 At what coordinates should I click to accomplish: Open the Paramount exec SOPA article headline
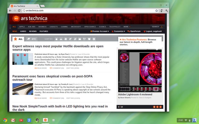coord(53,78)
